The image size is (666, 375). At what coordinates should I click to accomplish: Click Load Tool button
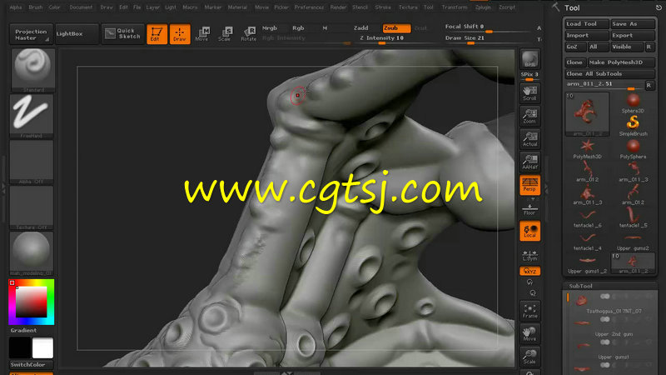tap(587, 24)
